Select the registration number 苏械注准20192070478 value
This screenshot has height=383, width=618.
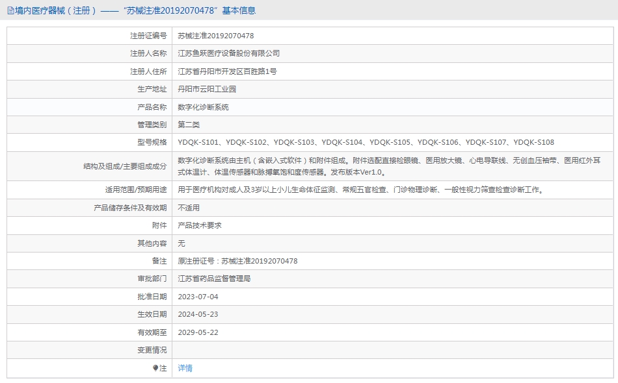click(x=215, y=36)
